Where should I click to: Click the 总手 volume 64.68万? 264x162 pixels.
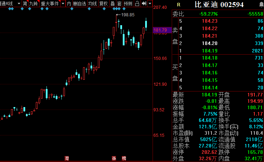pyautogui.click(x=208, y=120)
